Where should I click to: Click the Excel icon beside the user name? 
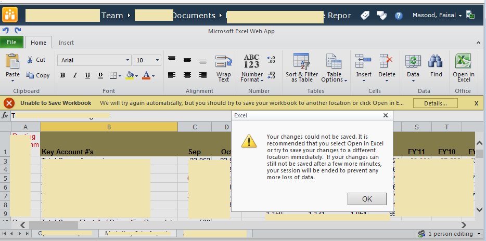click(x=470, y=15)
